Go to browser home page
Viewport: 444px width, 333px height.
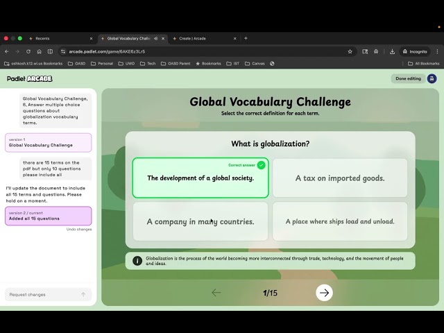click(40, 51)
